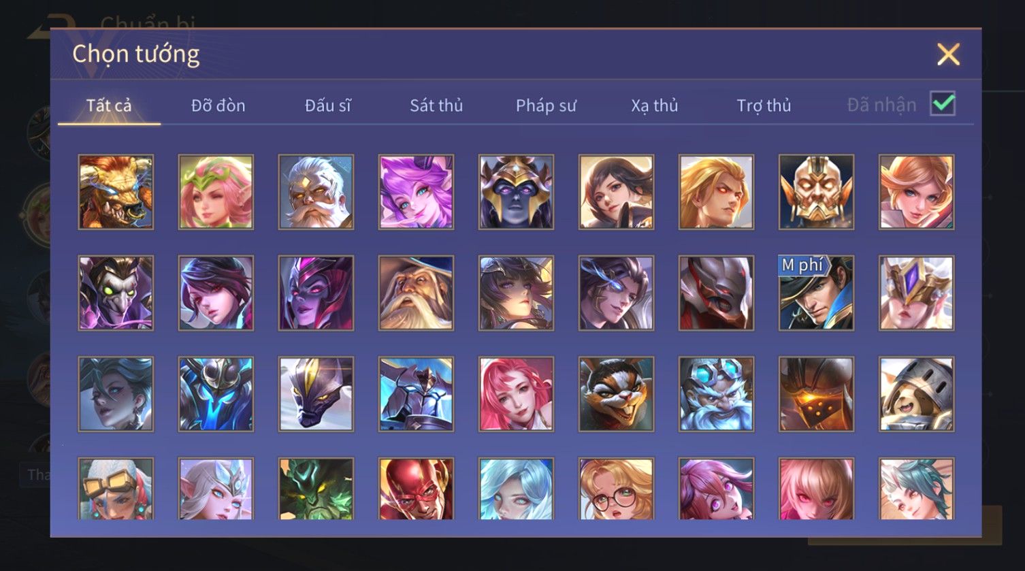Image resolution: width=1025 pixels, height=571 pixels.
Task: Select the 'Tất cả' tab
Action: [109, 105]
